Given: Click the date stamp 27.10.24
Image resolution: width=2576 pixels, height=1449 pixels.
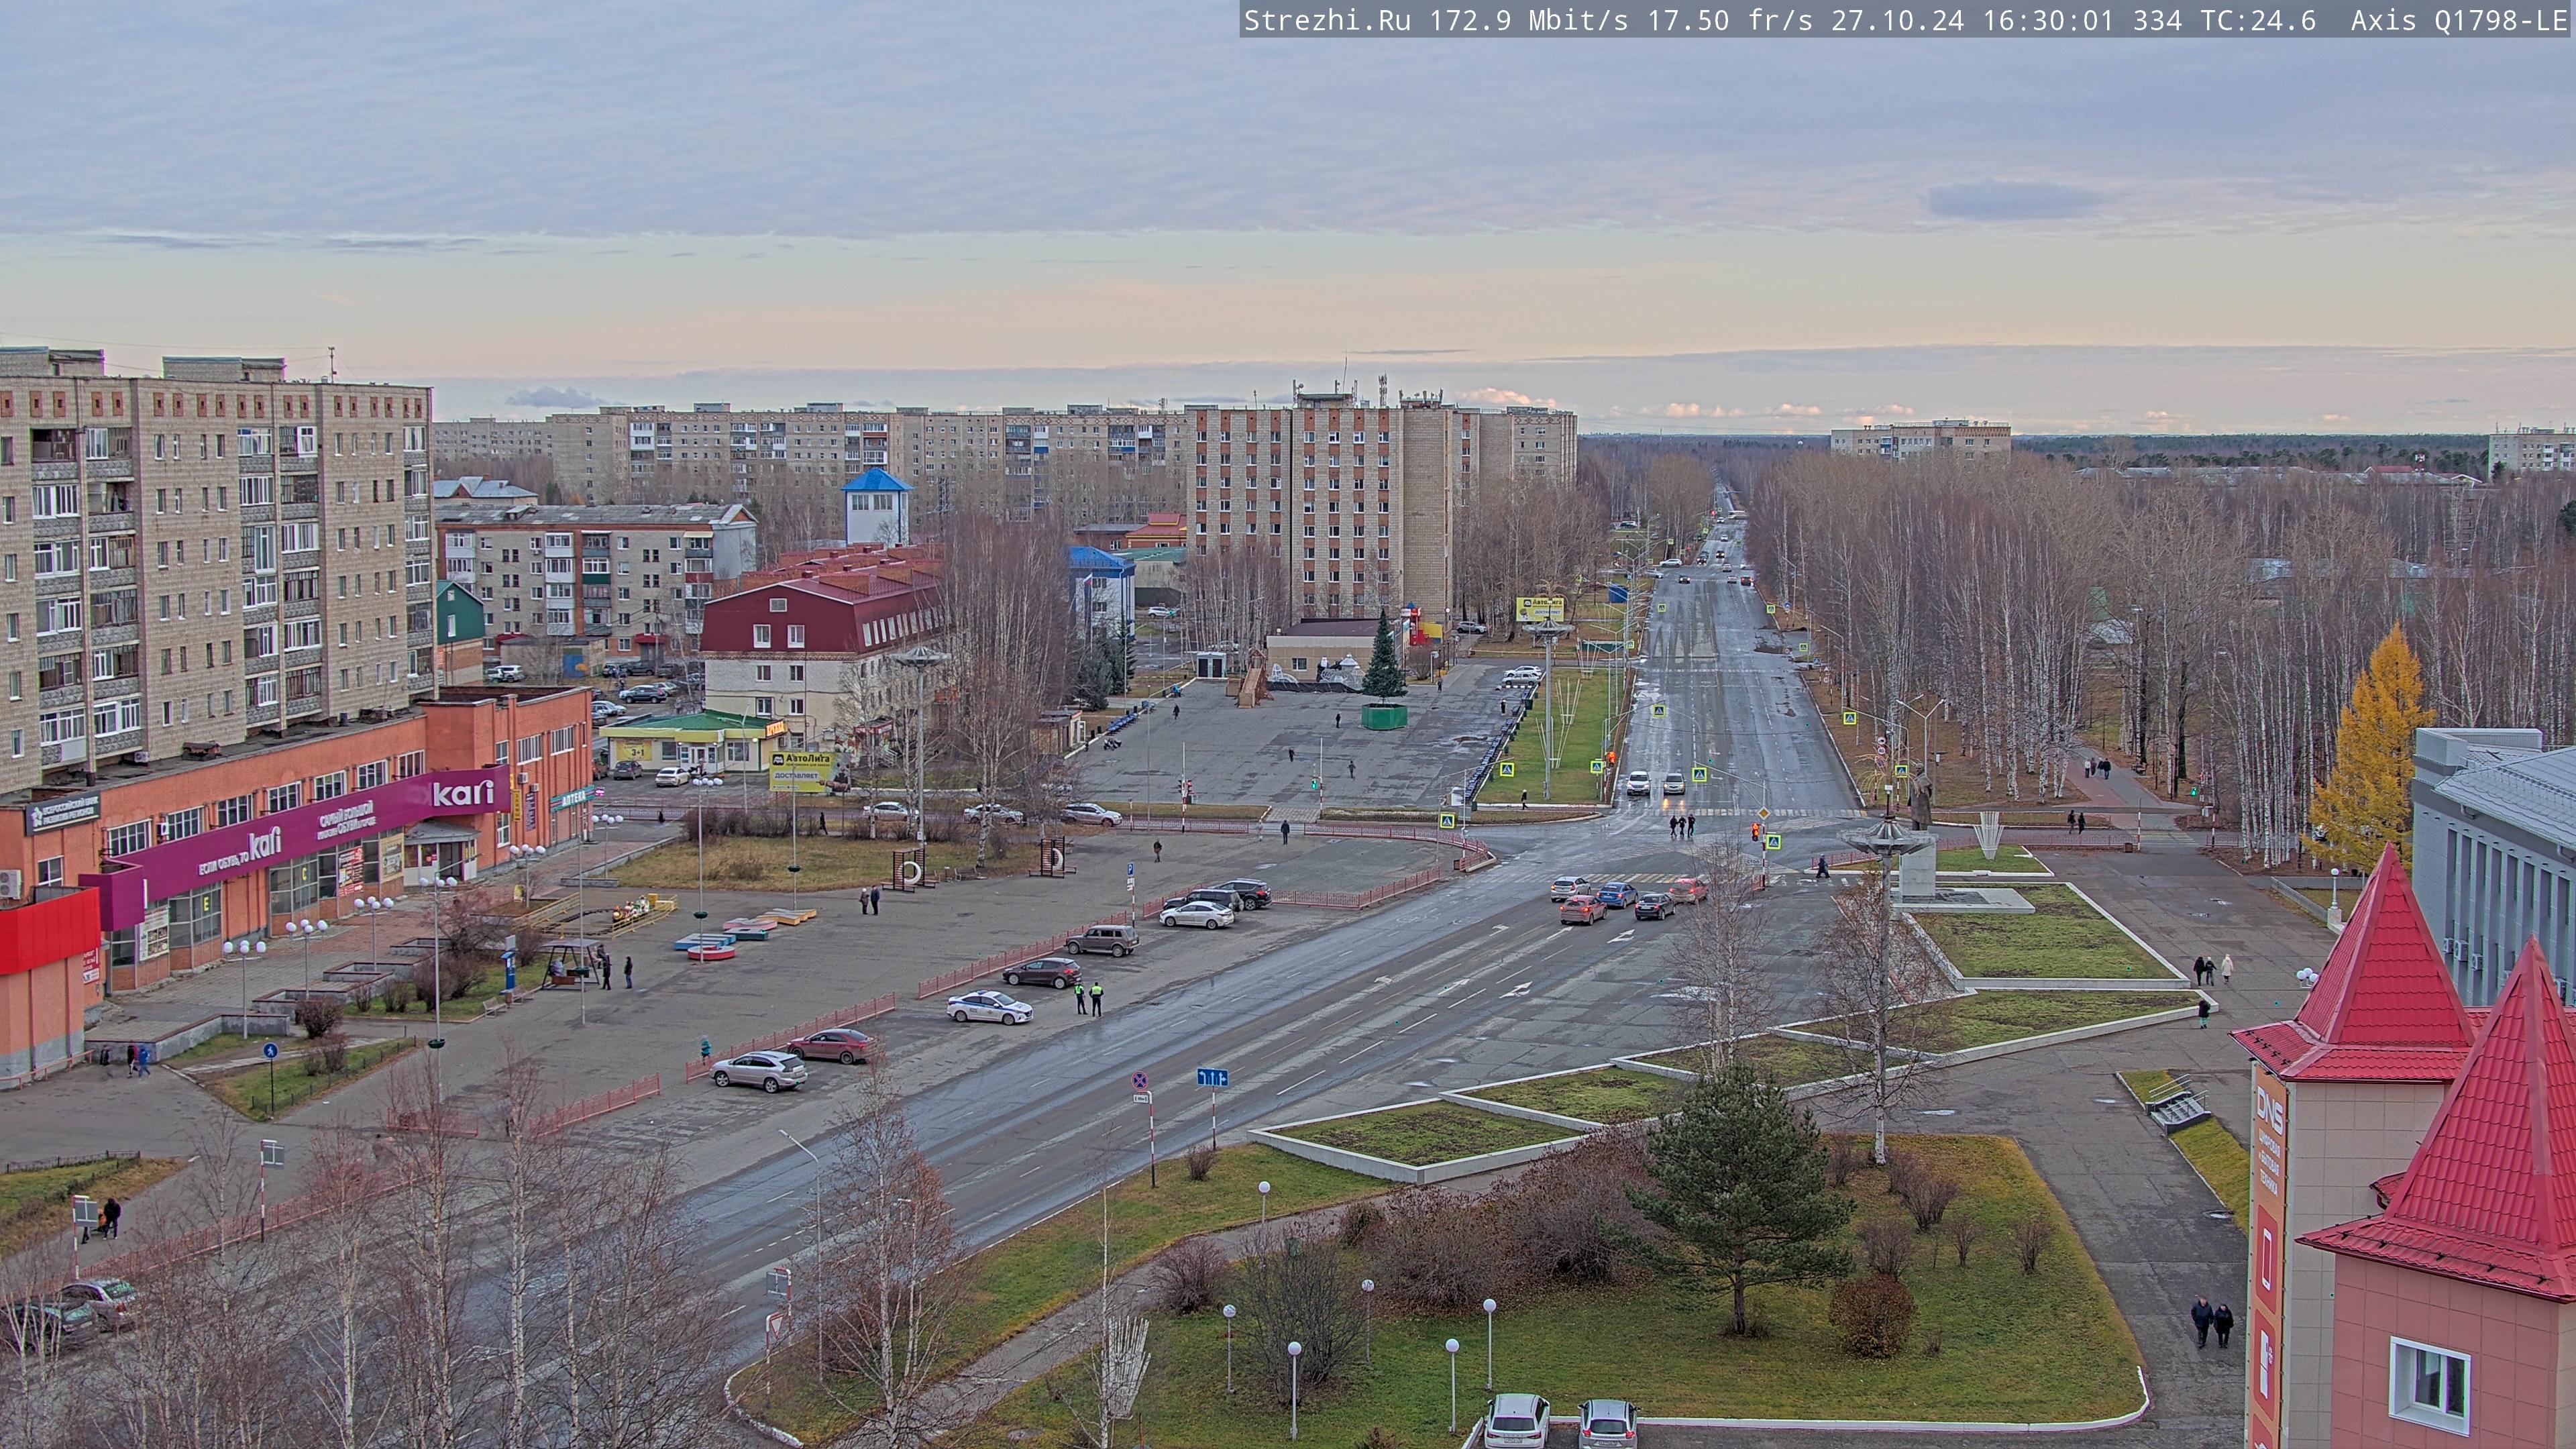Looking at the screenshot, I should (x=1898, y=20).
